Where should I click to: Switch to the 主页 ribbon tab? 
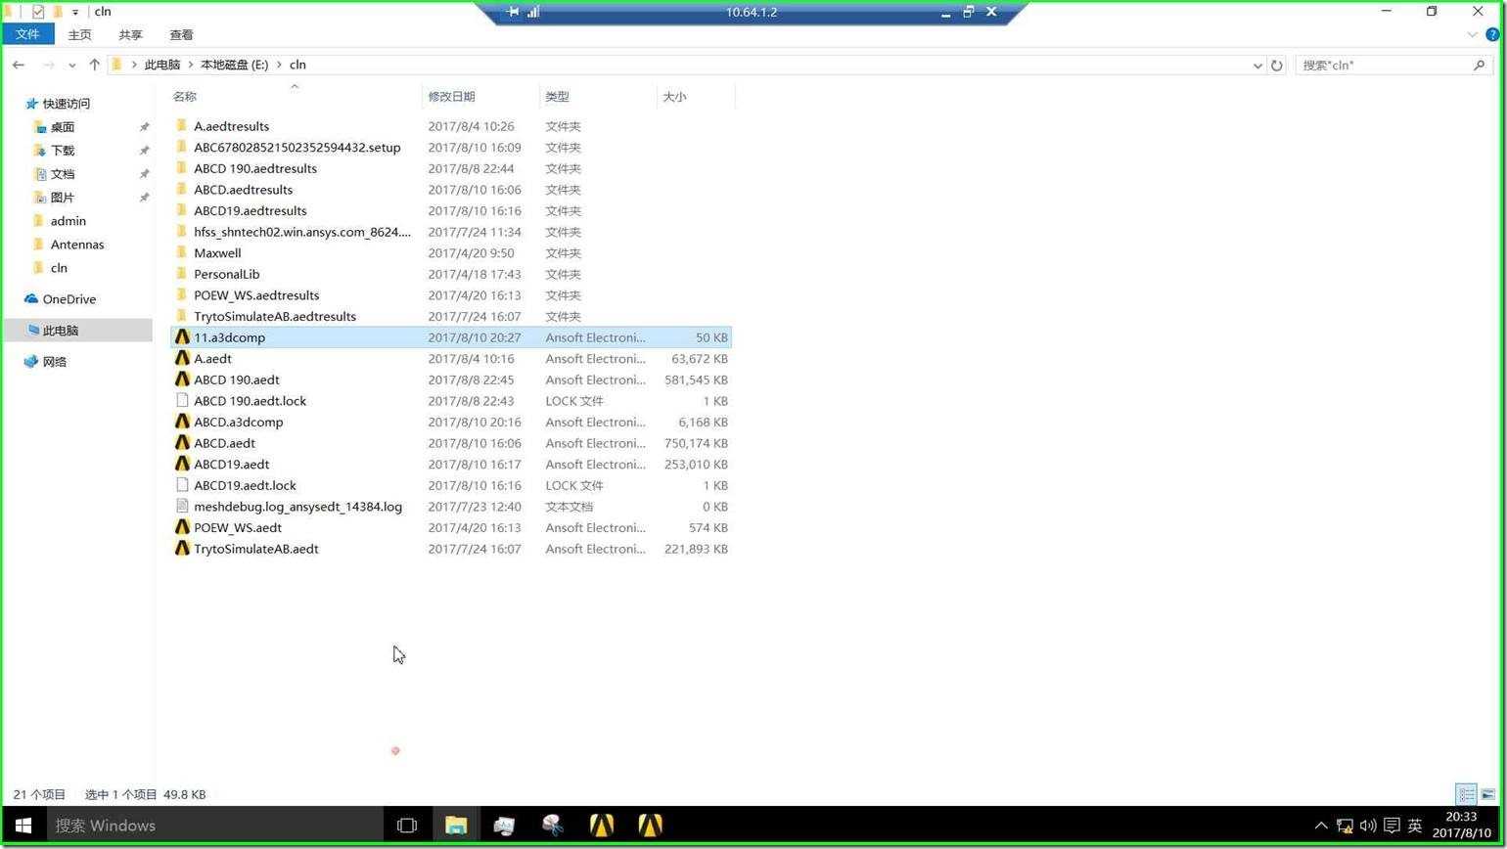[80, 34]
